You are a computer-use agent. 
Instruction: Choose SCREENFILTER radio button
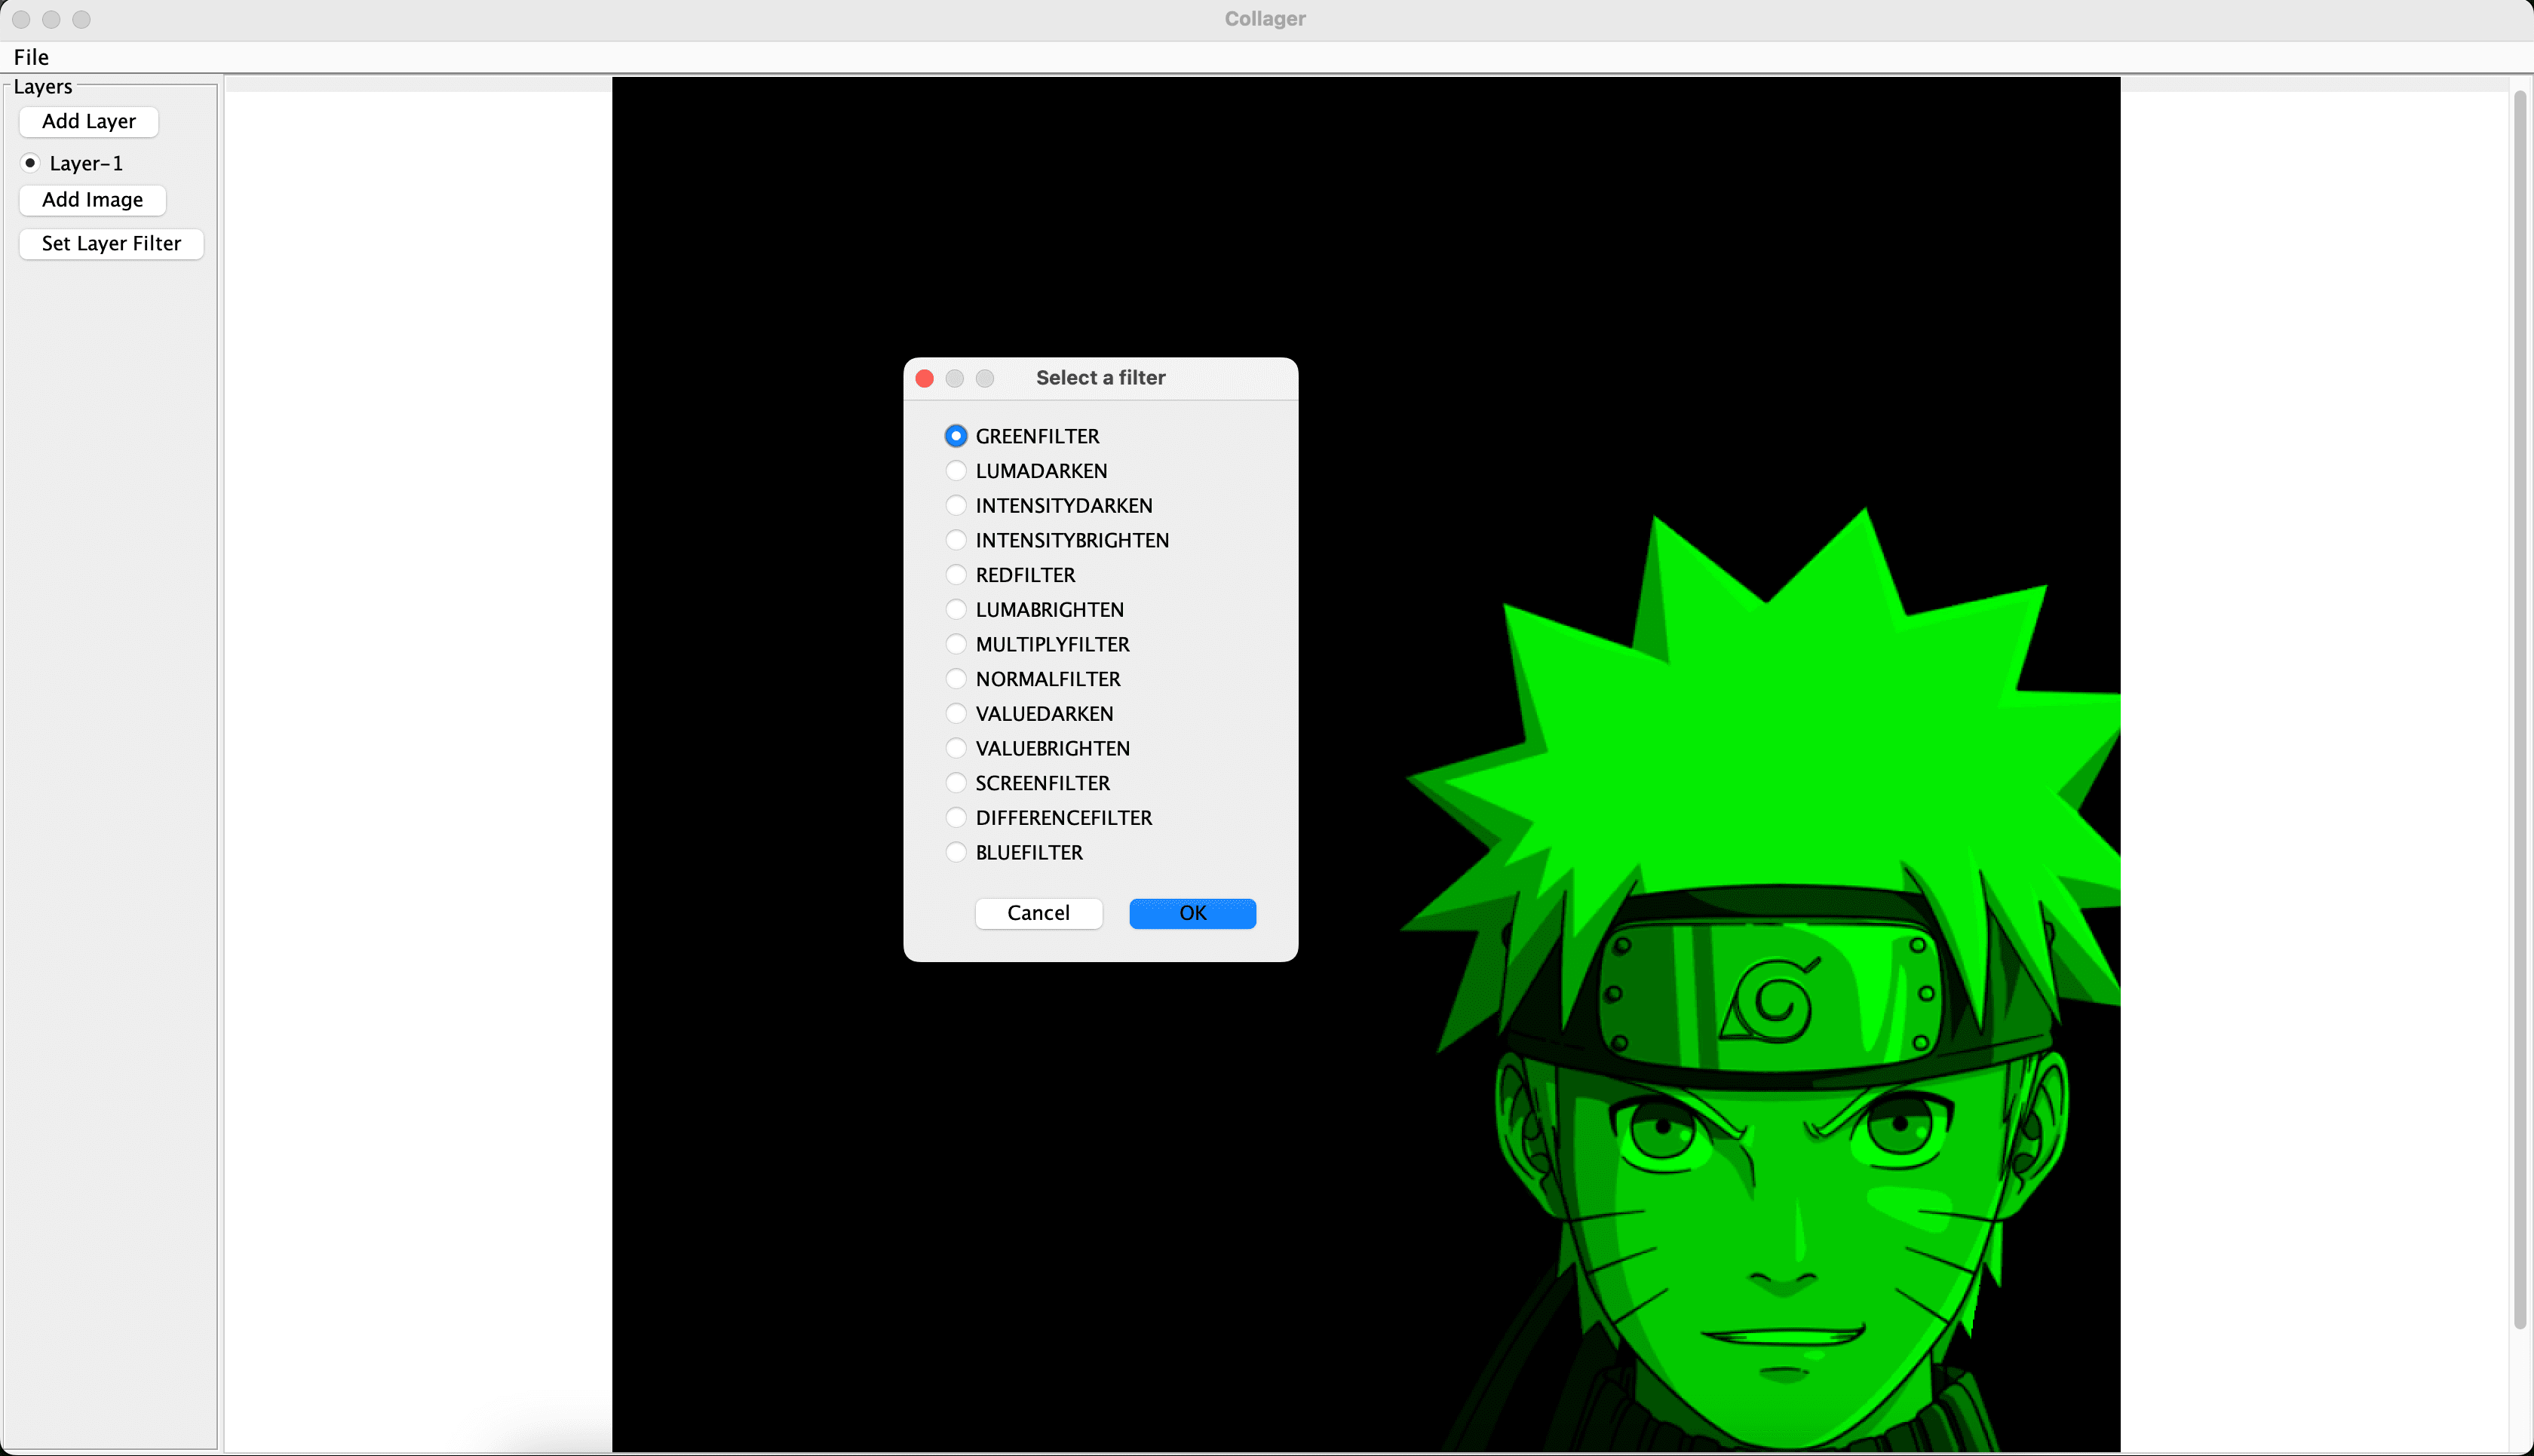[x=956, y=783]
